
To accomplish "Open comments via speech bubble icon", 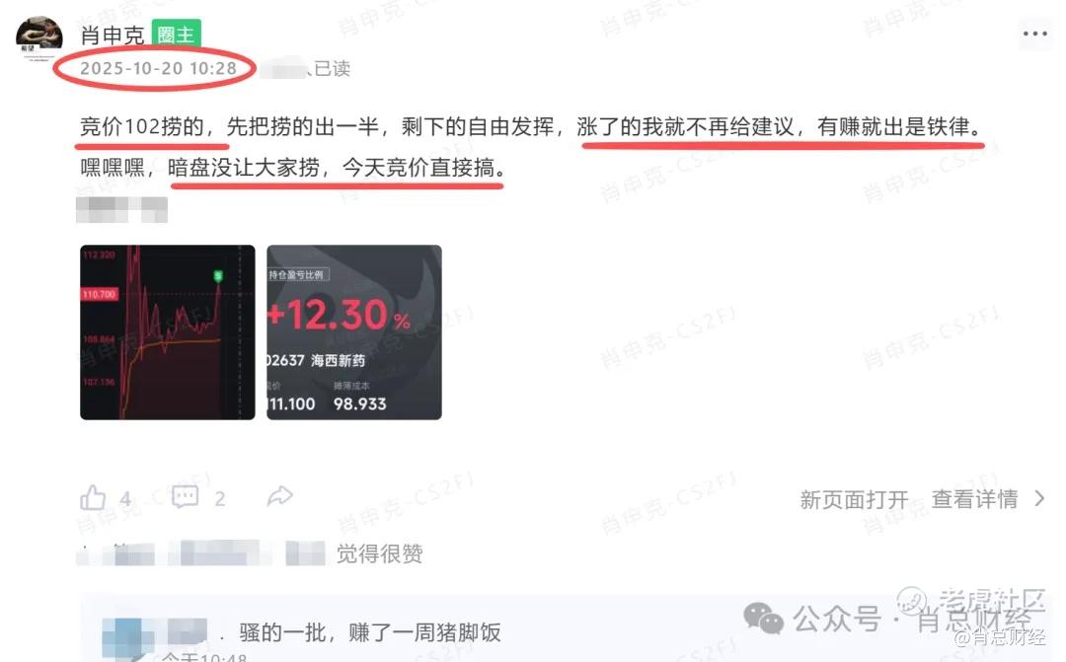I will point(185,497).
